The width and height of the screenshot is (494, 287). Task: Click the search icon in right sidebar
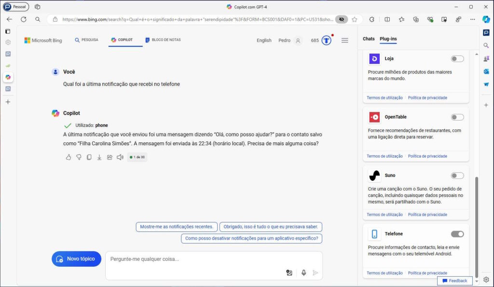click(x=486, y=46)
